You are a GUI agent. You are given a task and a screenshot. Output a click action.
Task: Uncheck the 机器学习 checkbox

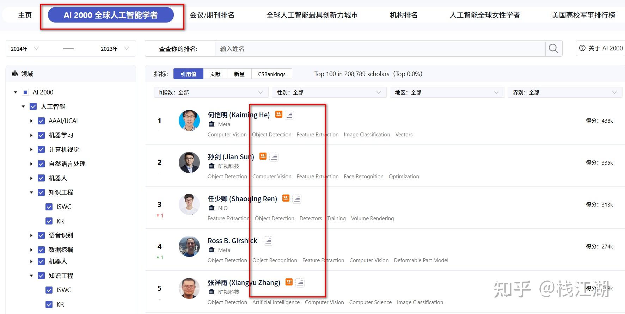click(x=41, y=135)
